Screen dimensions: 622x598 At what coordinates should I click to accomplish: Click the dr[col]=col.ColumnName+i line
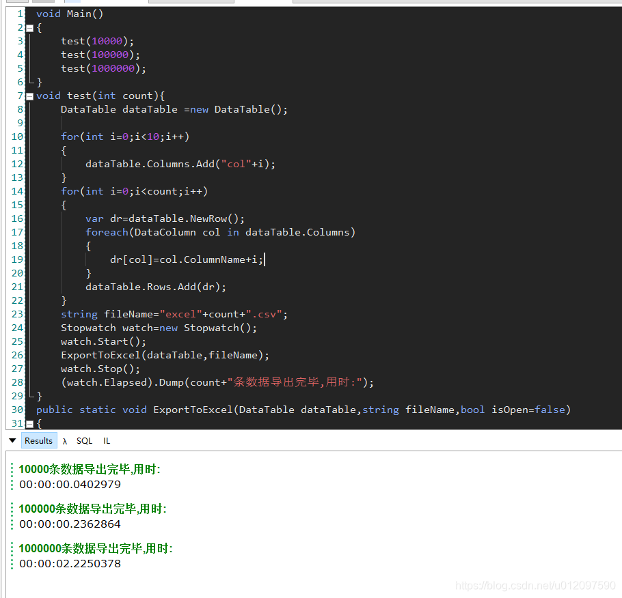(x=187, y=259)
